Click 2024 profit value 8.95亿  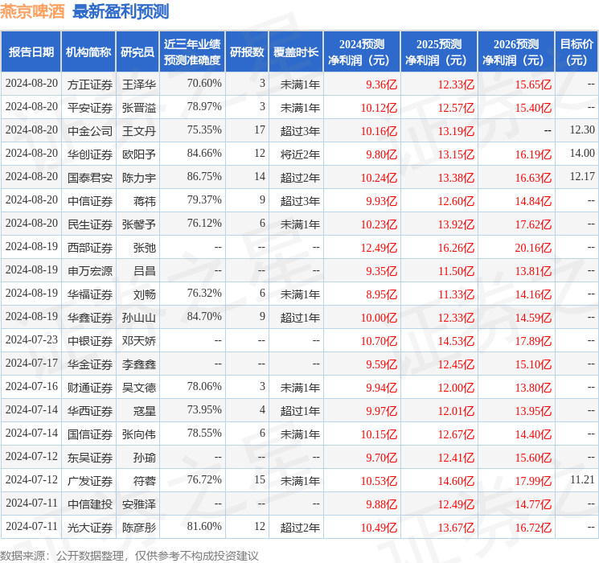coord(382,294)
